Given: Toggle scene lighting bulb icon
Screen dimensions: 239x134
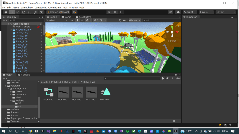Looking at the screenshot, I should [77, 20].
